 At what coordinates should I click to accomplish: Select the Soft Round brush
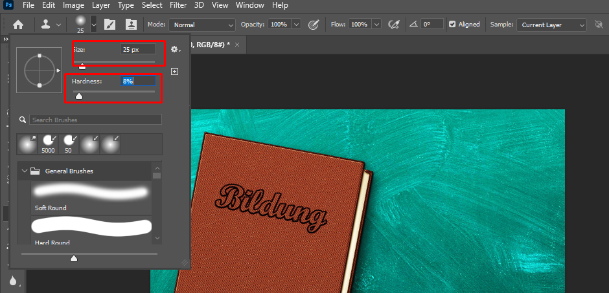91,198
